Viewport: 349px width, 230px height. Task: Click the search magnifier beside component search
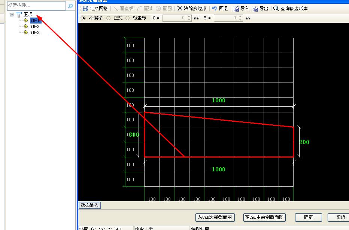point(70,6)
